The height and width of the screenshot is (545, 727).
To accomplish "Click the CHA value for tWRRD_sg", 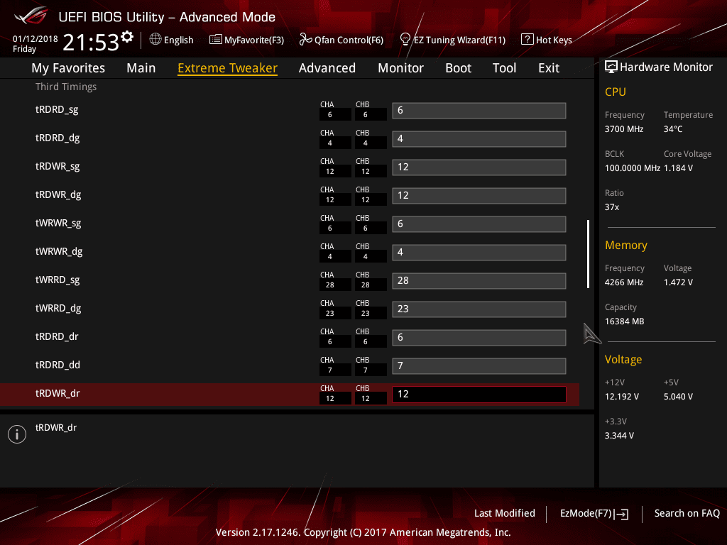I will [335, 285].
